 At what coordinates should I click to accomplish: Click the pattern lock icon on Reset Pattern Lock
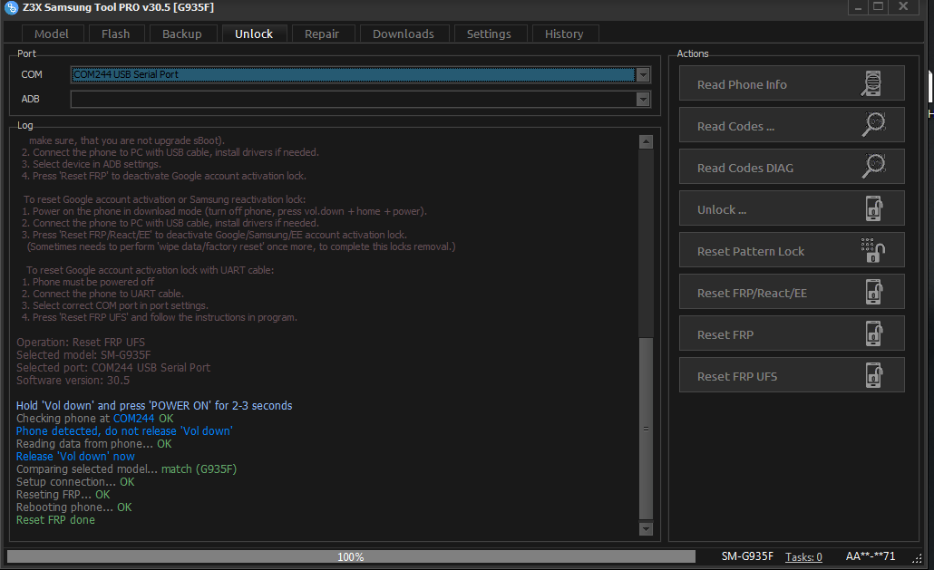tap(872, 250)
